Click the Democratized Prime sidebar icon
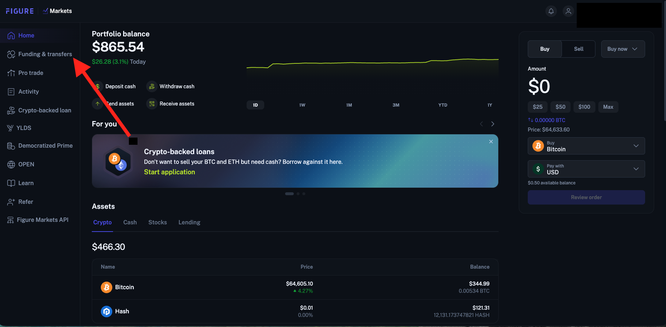666x327 pixels. [11, 145]
